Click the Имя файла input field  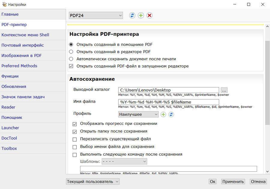pos(169,102)
